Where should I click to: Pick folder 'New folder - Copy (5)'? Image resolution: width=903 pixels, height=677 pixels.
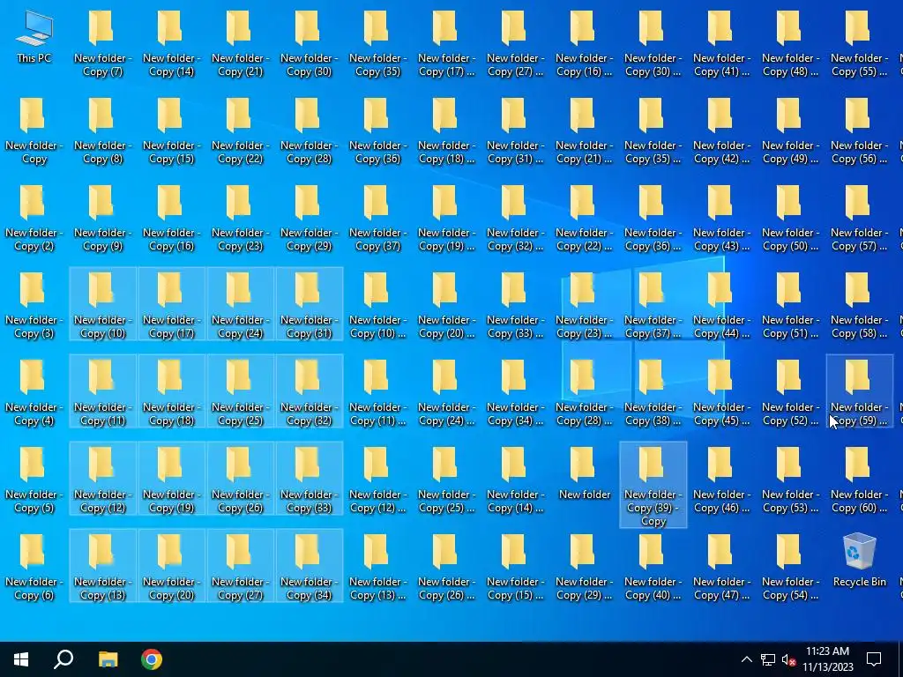(34, 480)
